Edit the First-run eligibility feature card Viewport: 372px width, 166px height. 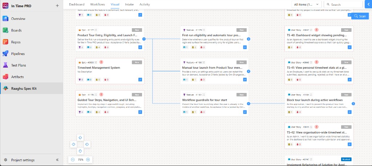[x=245, y=47]
